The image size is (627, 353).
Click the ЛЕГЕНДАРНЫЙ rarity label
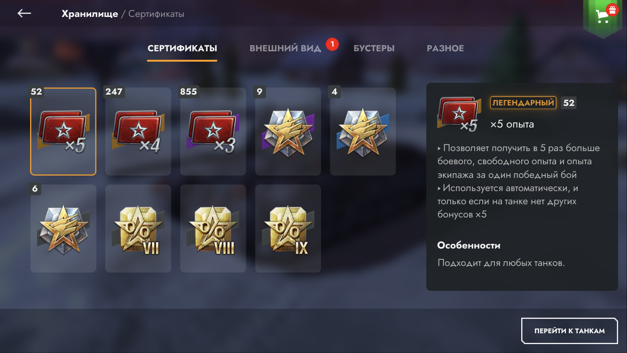coord(523,103)
